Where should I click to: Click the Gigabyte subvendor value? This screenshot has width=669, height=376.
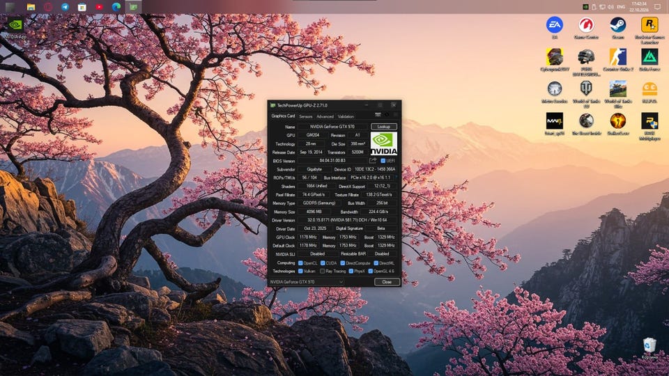[x=314, y=169]
